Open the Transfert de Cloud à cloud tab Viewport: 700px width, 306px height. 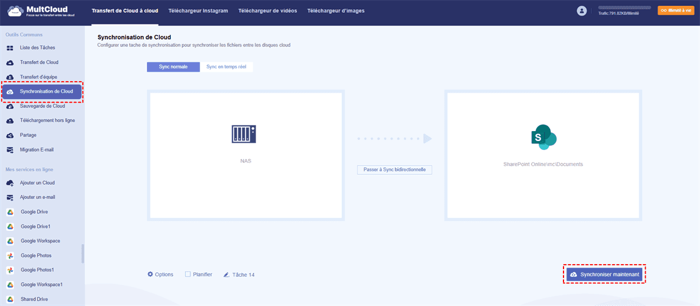click(125, 11)
